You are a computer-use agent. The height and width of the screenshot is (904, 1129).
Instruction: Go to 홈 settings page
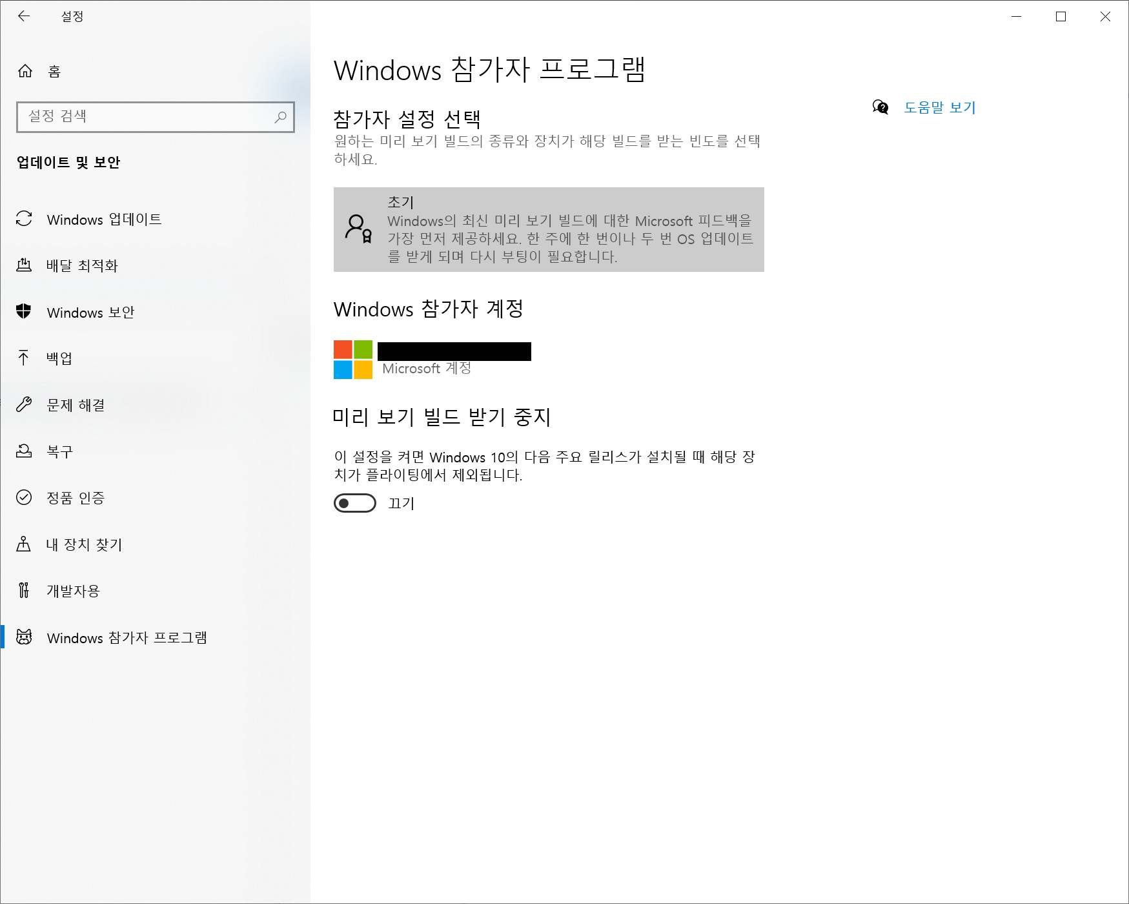pos(155,71)
